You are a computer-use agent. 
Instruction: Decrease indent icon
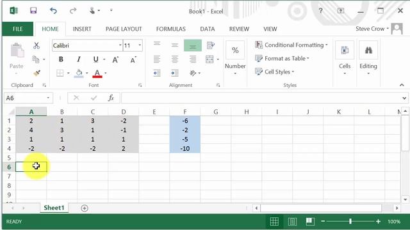tap(157, 73)
